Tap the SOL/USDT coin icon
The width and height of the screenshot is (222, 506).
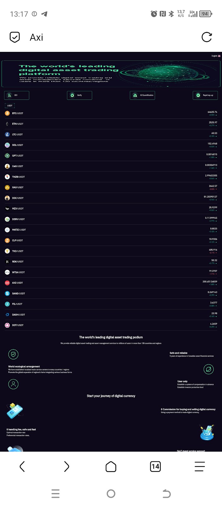(7, 145)
